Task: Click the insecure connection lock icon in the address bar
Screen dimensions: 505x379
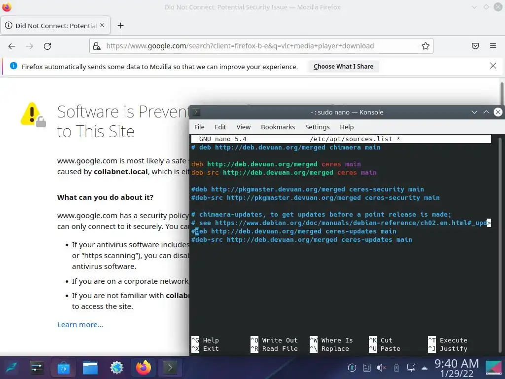Action: pos(97,46)
